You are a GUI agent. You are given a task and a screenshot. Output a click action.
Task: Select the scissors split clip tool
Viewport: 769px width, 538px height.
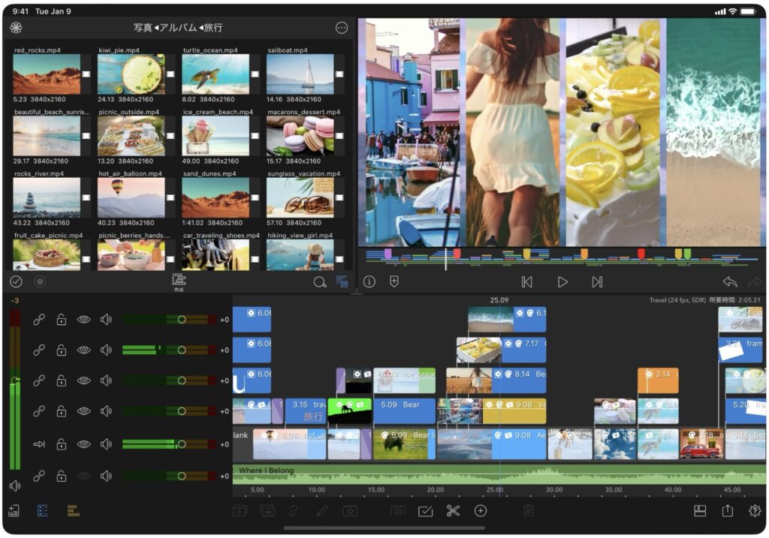point(452,511)
